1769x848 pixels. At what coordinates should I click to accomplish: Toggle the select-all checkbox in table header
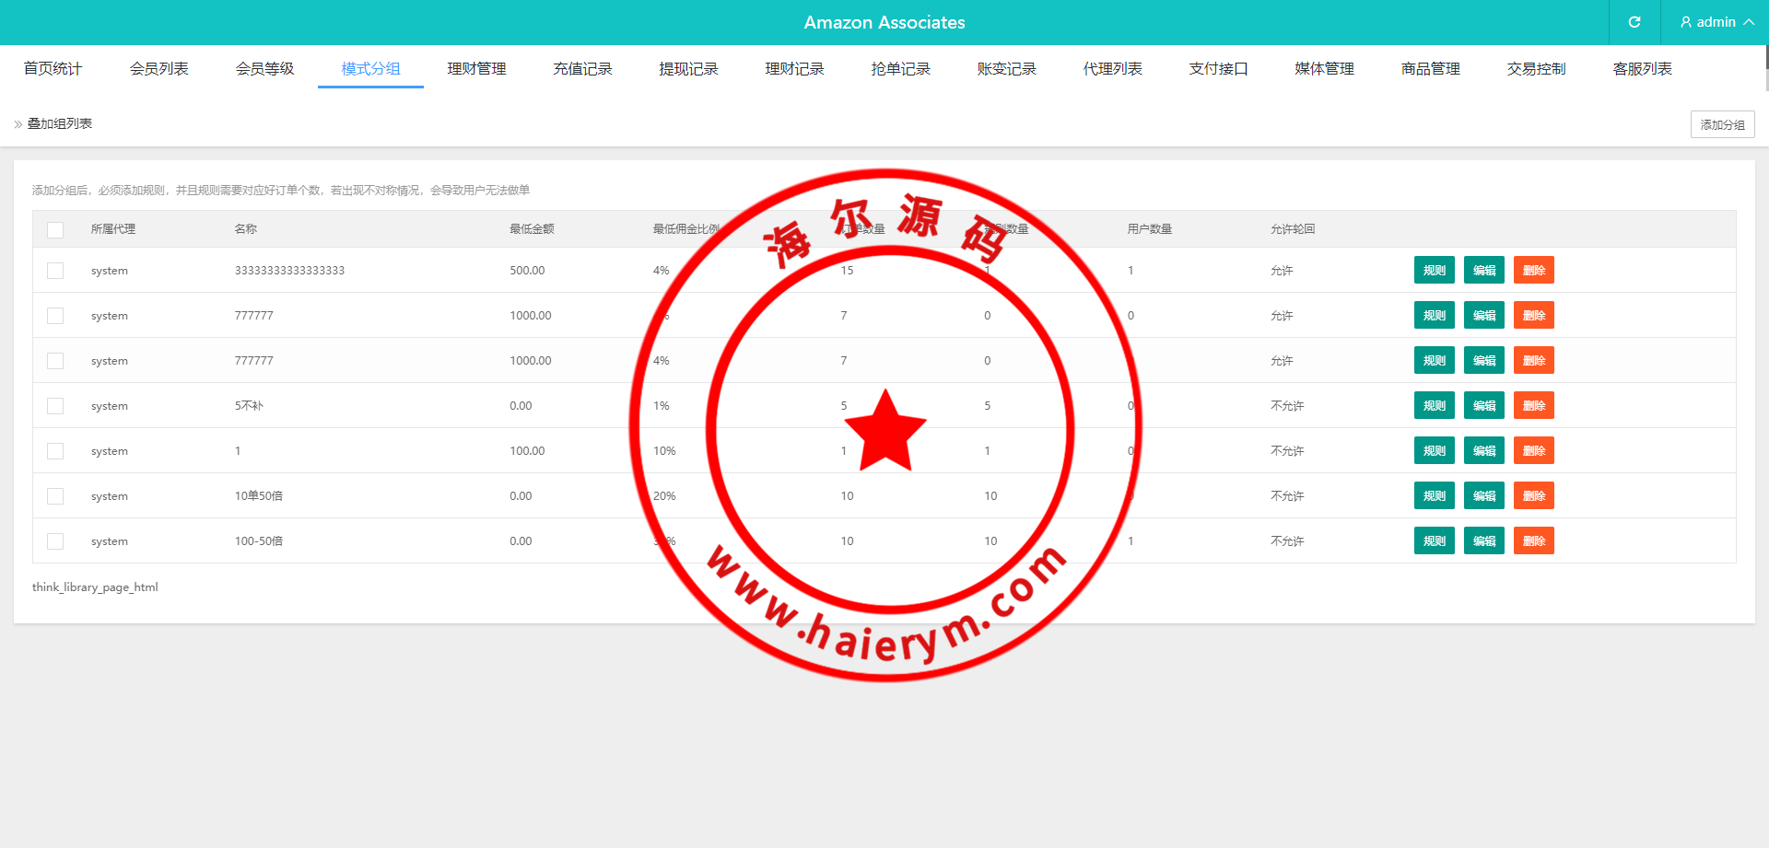[55, 229]
